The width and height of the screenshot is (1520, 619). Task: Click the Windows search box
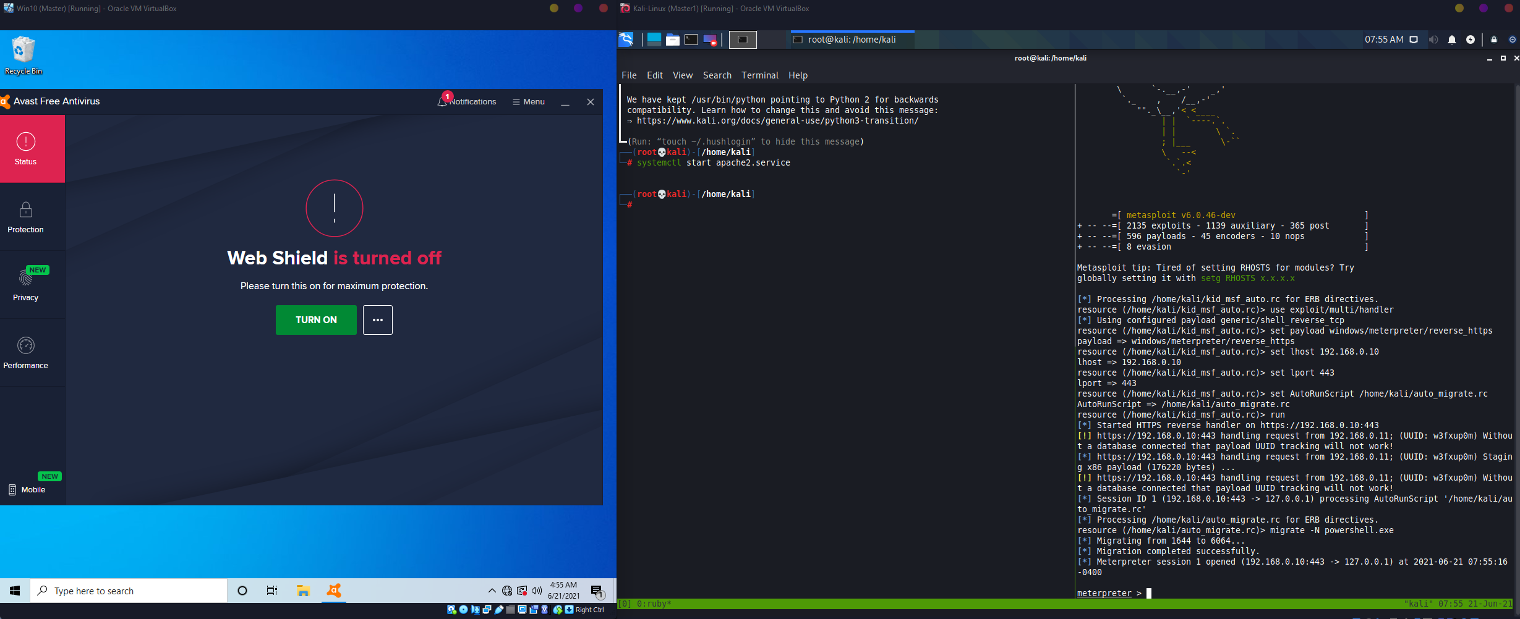pyautogui.click(x=129, y=591)
